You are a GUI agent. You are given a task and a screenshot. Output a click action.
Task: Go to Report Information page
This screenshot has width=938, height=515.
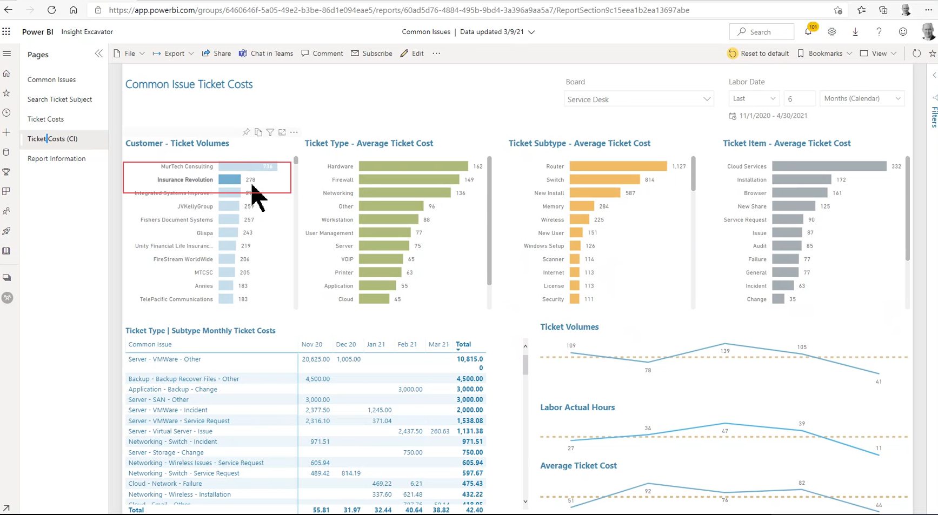tap(57, 158)
